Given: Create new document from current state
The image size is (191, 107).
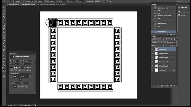Looking at the screenshot, I should pyautogui.click(x=167, y=34).
